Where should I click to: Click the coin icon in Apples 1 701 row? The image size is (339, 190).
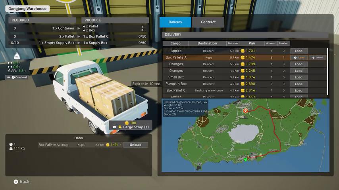pyautogui.click(x=243, y=51)
